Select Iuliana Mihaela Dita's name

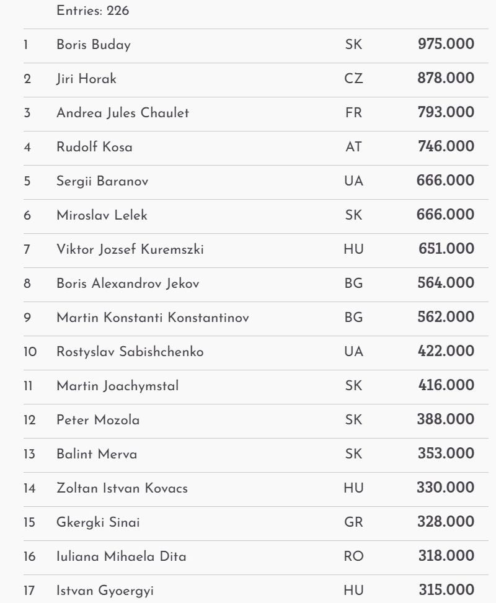tap(122, 556)
